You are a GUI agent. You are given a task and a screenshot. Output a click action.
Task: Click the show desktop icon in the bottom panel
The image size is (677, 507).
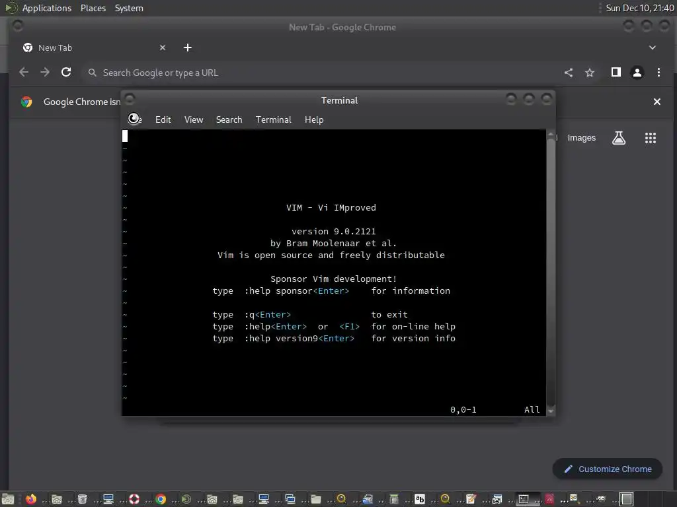tap(8, 499)
